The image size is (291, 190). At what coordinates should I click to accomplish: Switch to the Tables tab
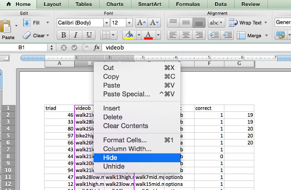pyautogui.click(x=84, y=4)
